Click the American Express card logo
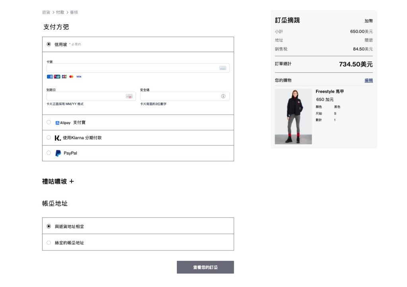This screenshot has height=287, width=407. 50,77
